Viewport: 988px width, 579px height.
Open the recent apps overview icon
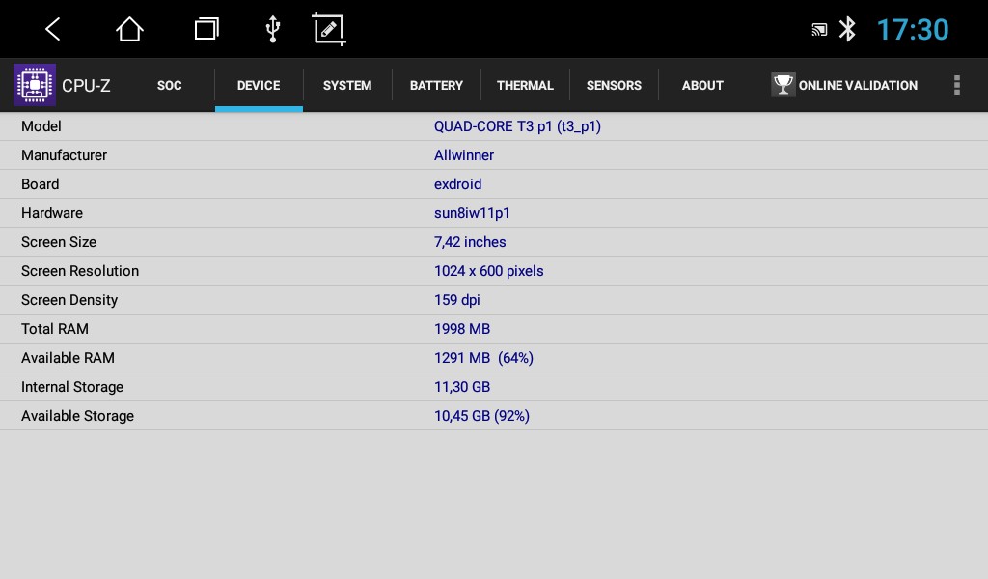(206, 29)
